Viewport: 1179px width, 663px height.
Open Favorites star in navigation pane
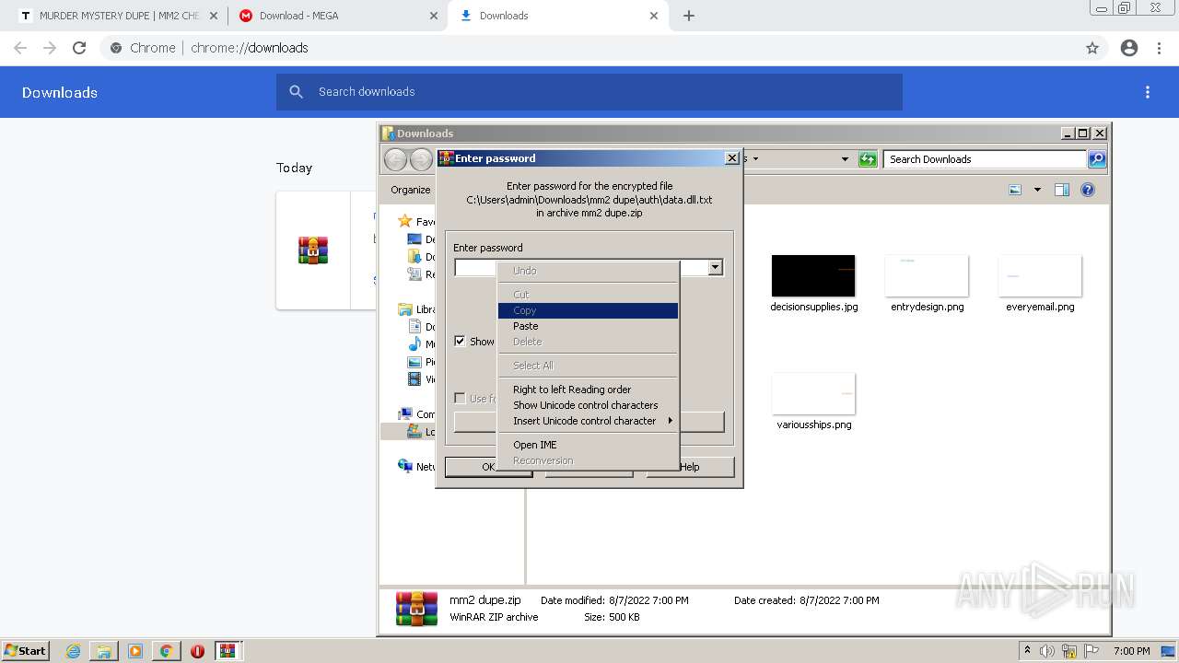click(x=404, y=221)
